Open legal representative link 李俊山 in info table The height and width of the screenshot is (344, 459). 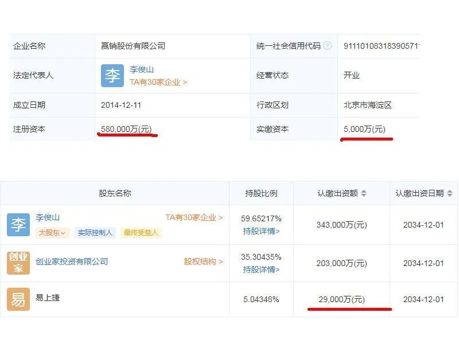pyautogui.click(x=142, y=69)
